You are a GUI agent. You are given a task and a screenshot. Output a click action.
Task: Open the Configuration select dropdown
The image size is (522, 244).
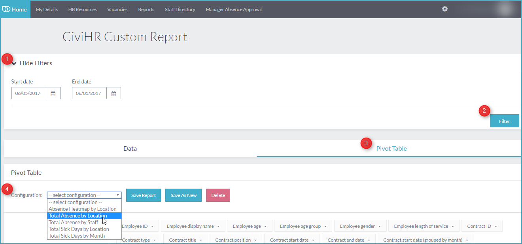[84, 195]
